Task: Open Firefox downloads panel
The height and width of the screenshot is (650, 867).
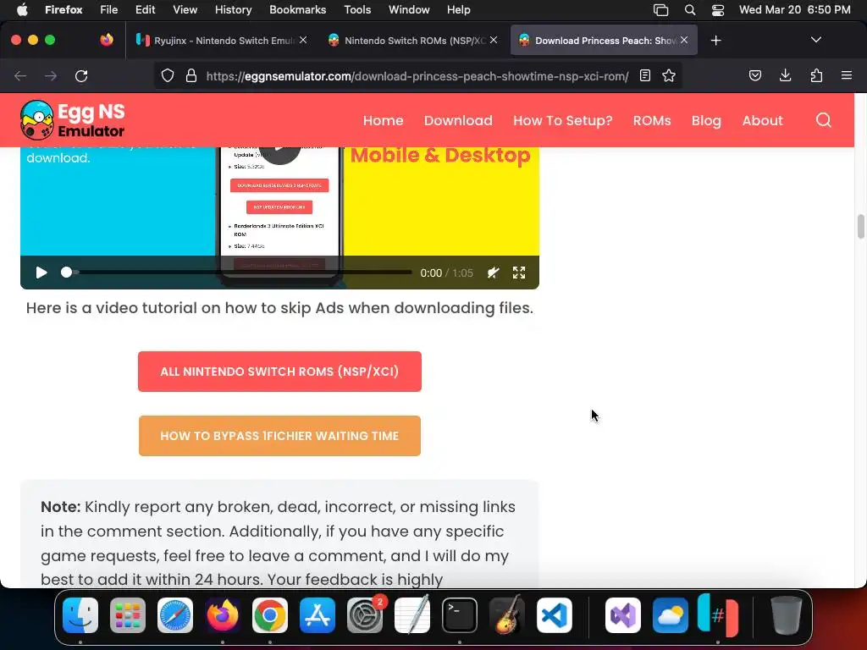Action: point(785,75)
